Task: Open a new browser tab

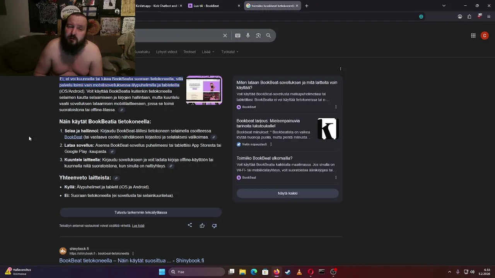Action: click(307, 6)
